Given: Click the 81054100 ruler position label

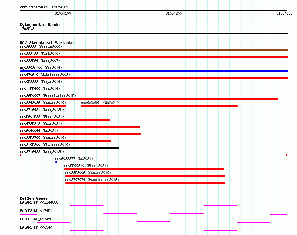Looking at the screenshot, I should click(63, 13).
